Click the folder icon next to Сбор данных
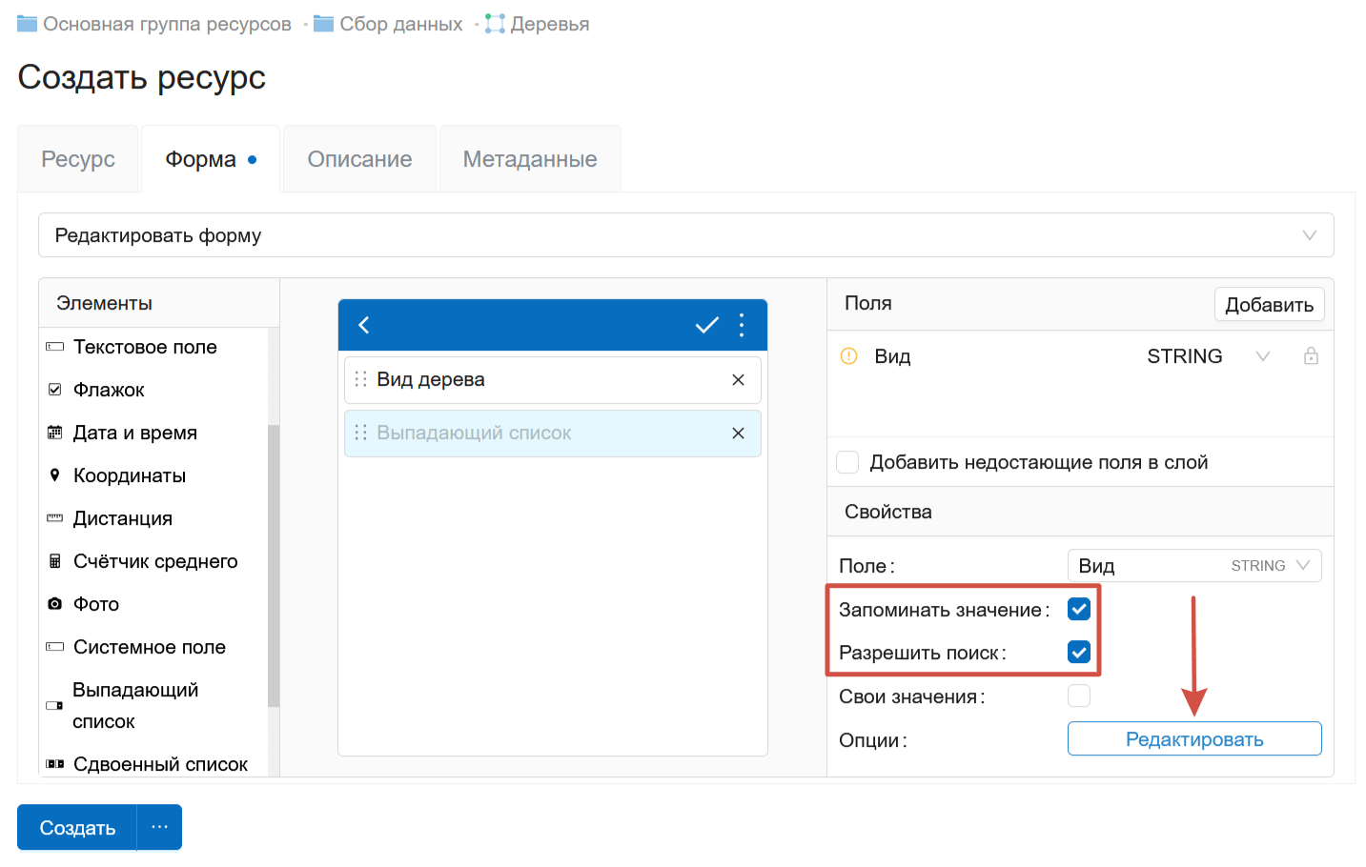The height and width of the screenshot is (867, 1366). 321,23
